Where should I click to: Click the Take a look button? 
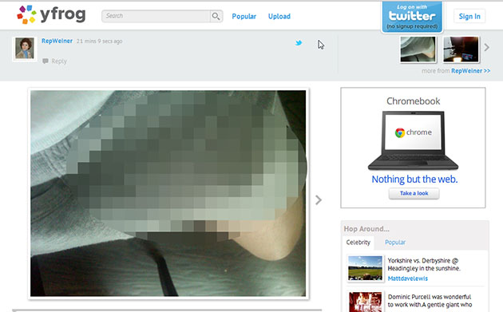coord(414,193)
